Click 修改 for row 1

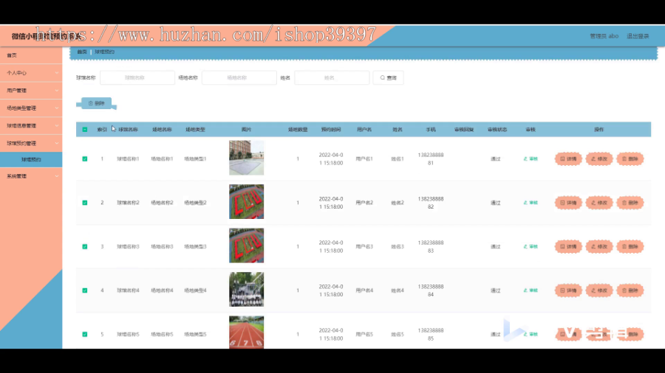(x=599, y=159)
